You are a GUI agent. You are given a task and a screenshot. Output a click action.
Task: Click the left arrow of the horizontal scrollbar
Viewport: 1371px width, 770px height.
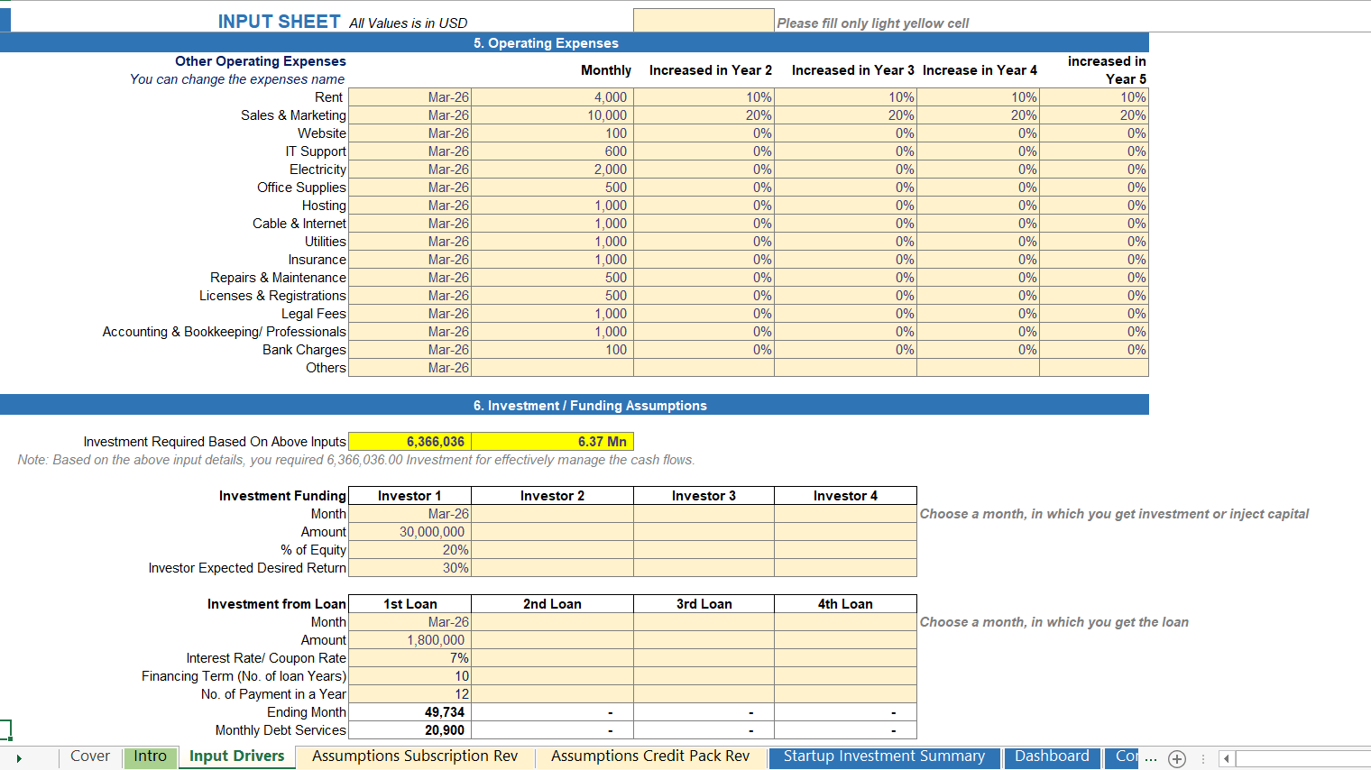pyautogui.click(x=1227, y=758)
